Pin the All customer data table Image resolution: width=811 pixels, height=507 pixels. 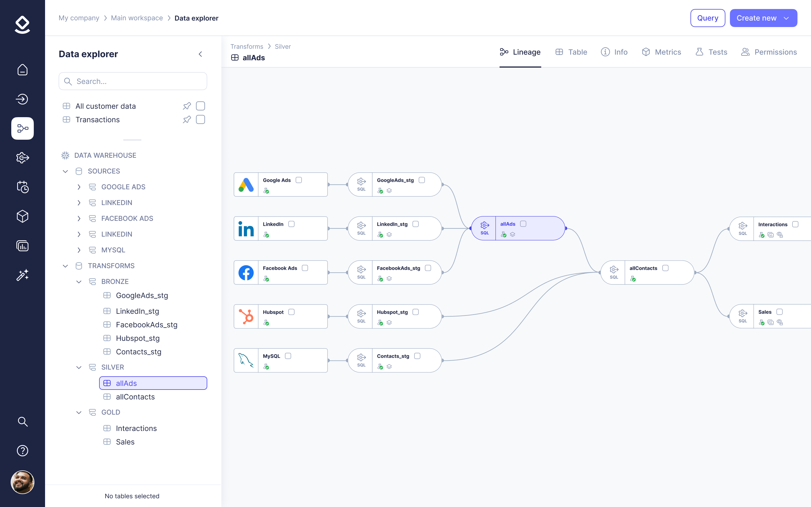pyautogui.click(x=187, y=106)
